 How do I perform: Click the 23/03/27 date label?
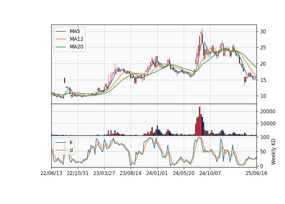(104, 173)
